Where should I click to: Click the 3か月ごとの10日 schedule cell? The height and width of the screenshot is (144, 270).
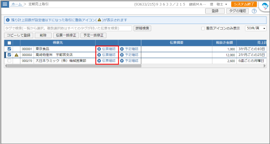(x=252, y=49)
